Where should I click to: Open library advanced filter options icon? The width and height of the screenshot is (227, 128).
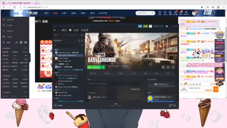[x=82, y=45]
